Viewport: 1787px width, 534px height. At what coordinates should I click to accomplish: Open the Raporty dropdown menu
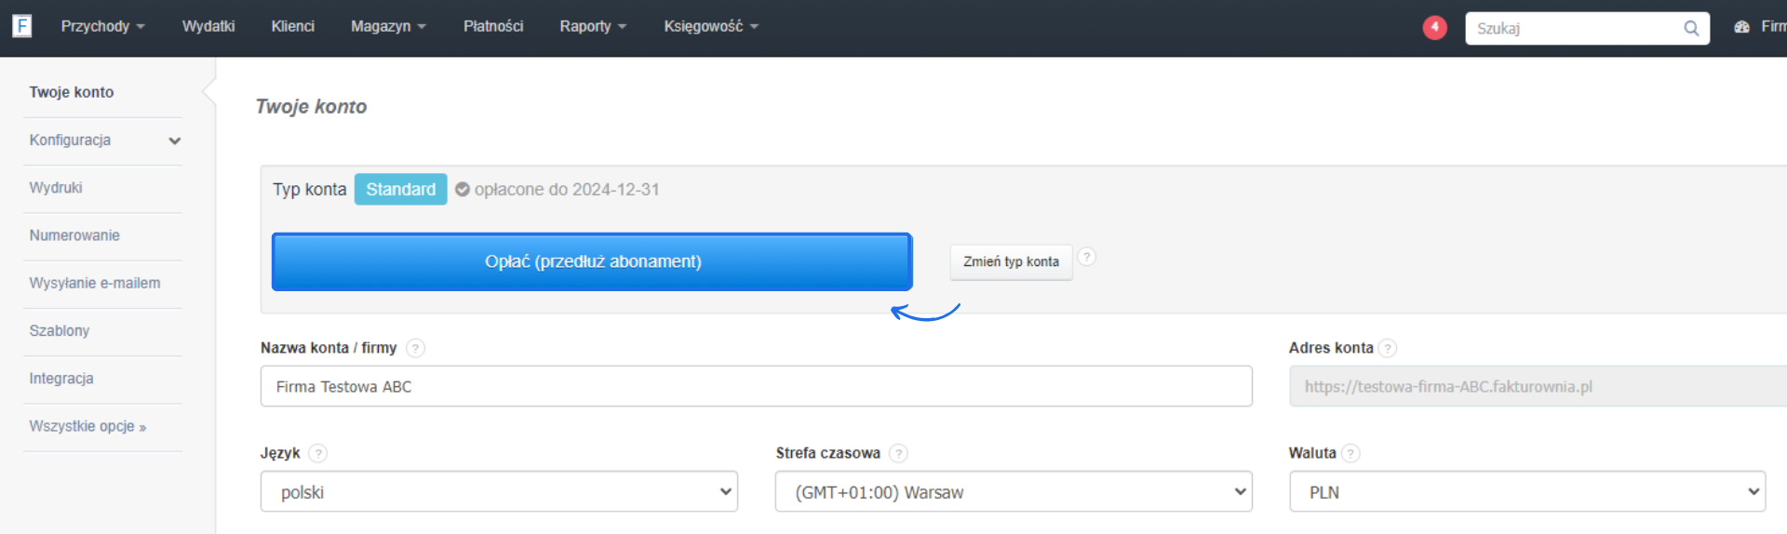click(x=593, y=26)
